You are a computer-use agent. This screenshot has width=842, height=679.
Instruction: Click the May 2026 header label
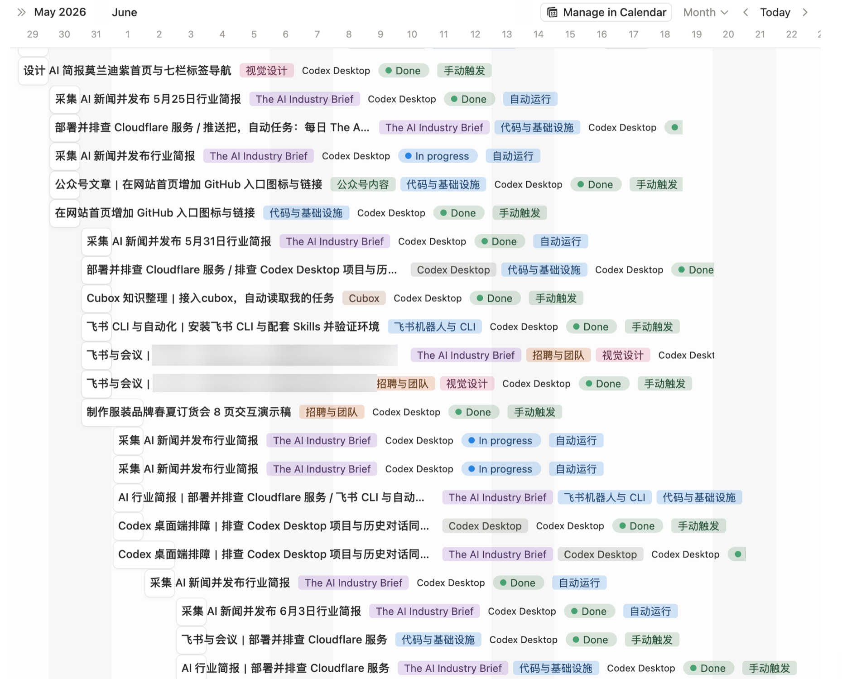(x=60, y=12)
